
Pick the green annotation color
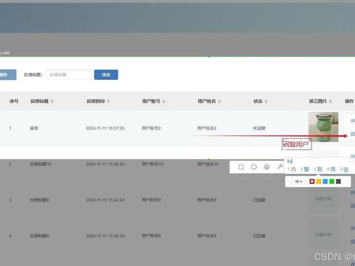coord(331,181)
